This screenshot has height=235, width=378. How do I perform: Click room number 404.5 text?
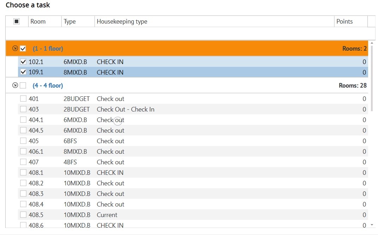[x=36, y=131]
